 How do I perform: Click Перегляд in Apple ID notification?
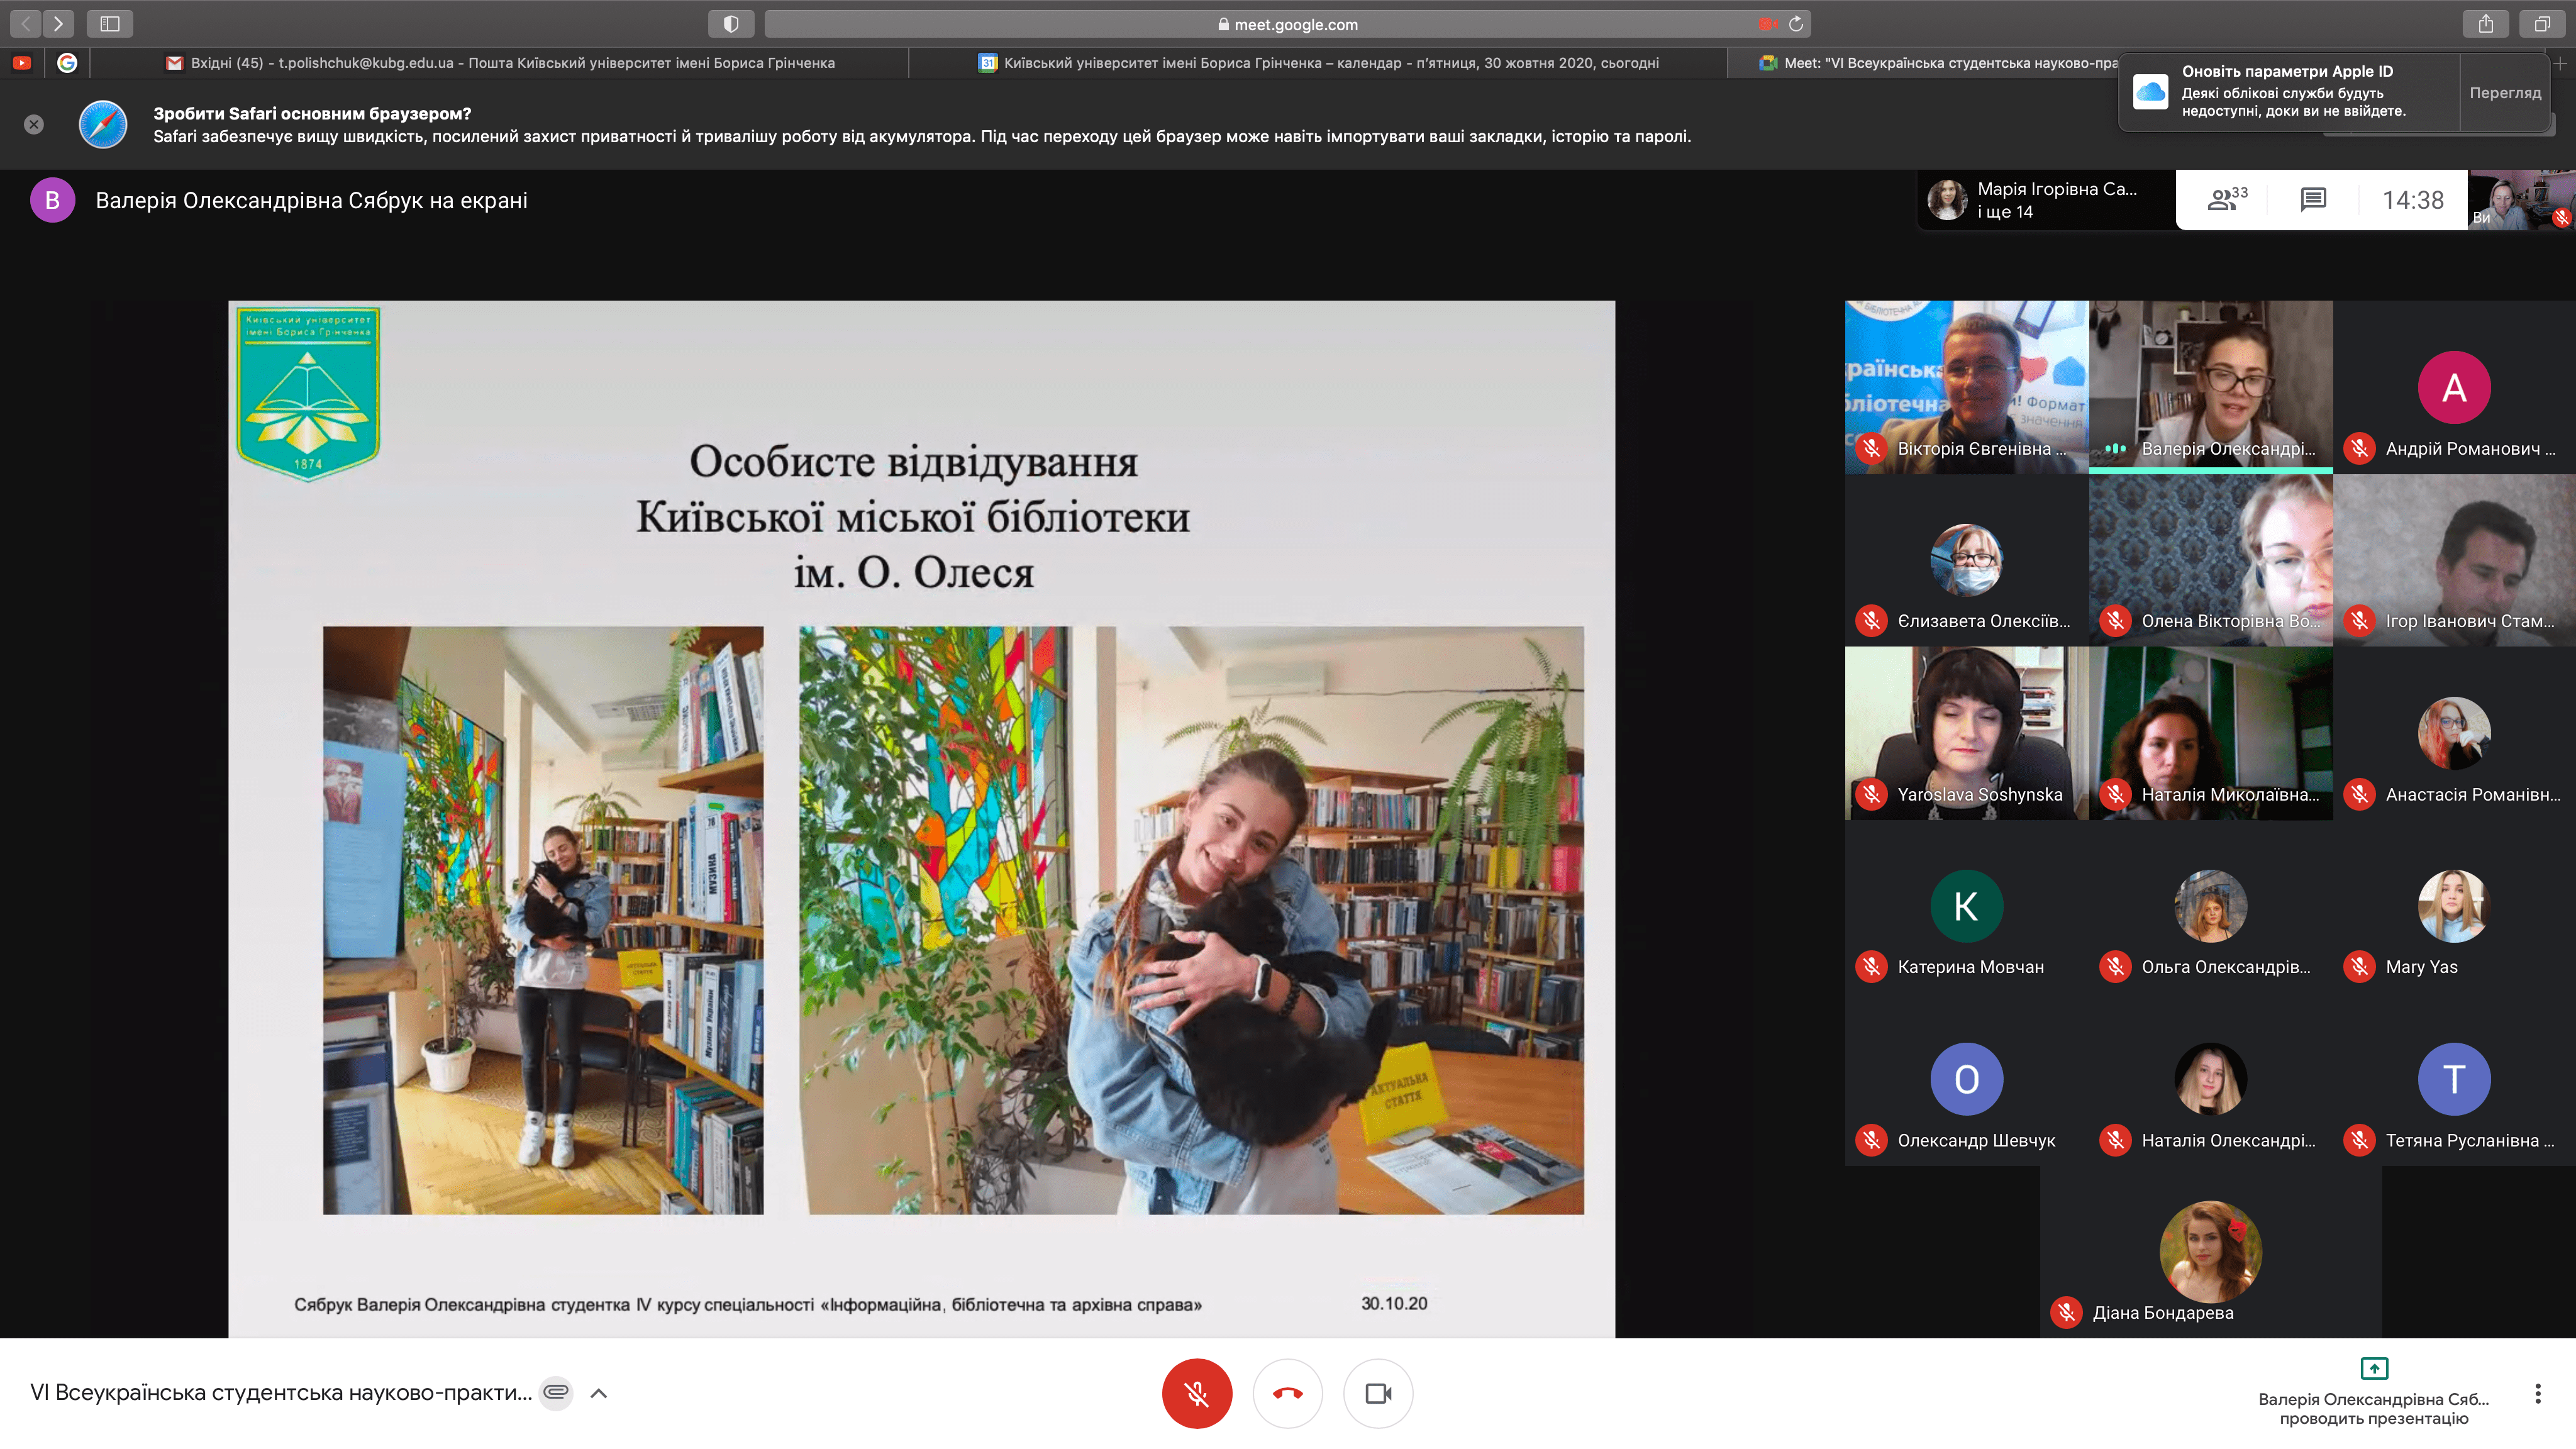(2504, 92)
